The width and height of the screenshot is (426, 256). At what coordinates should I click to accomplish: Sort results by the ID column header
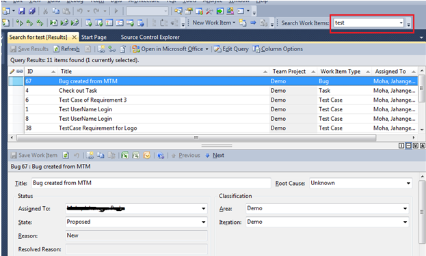click(x=41, y=72)
